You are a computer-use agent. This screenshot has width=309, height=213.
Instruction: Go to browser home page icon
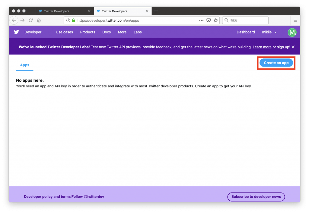[x=39, y=20]
